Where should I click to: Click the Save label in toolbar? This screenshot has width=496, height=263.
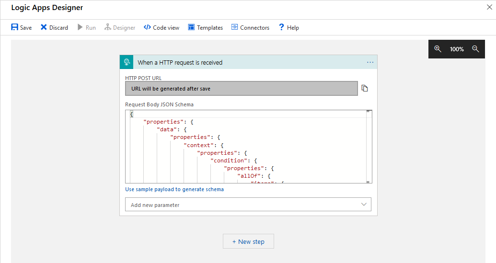pyautogui.click(x=26, y=27)
